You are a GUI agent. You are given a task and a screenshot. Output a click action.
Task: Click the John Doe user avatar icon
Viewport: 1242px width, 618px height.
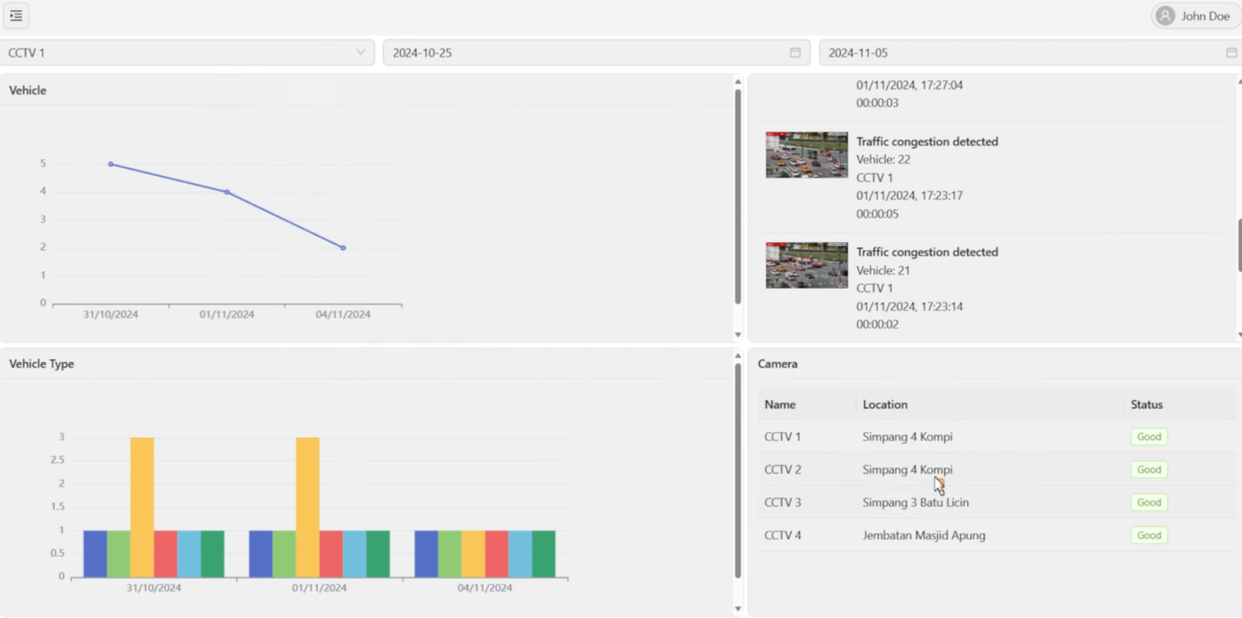point(1165,16)
